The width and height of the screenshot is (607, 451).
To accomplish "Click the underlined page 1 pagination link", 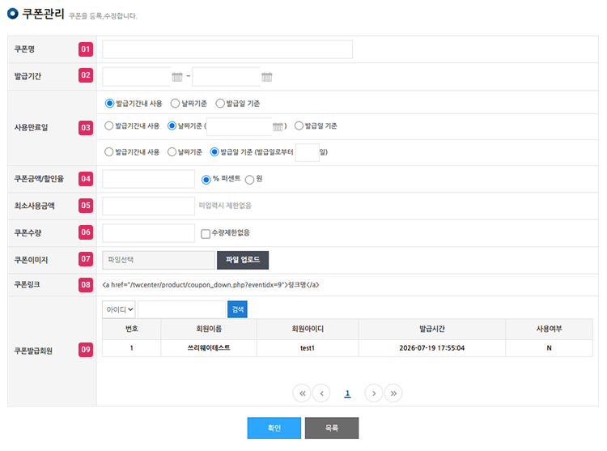I will click(347, 394).
